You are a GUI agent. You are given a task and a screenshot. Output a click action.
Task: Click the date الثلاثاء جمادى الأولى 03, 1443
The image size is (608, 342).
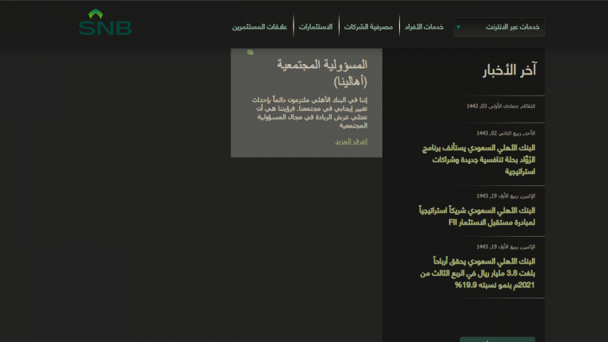click(500, 106)
